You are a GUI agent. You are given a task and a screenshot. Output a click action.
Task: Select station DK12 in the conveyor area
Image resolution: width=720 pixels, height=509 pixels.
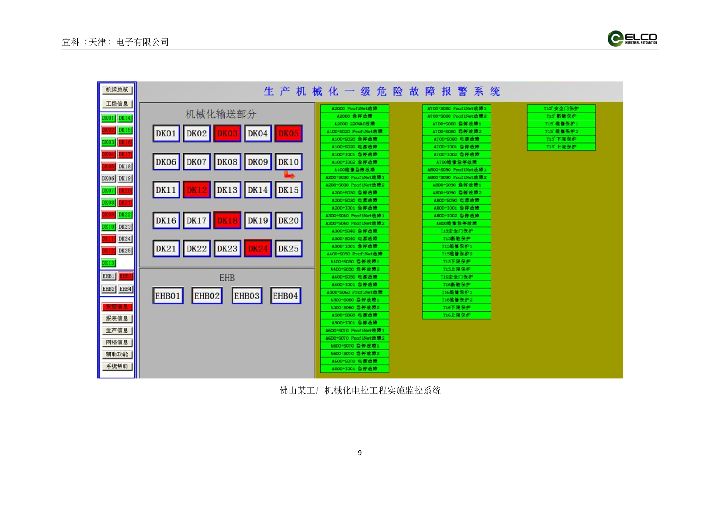196,189
